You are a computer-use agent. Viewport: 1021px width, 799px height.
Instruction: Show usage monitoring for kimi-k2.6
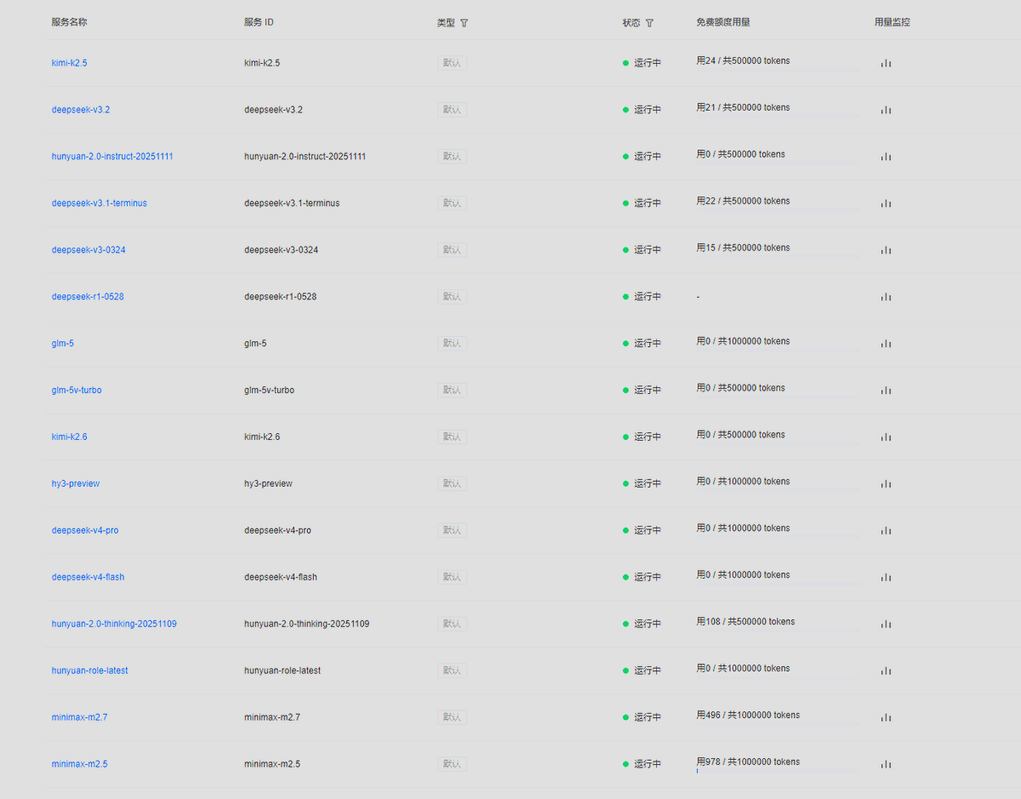click(x=886, y=437)
